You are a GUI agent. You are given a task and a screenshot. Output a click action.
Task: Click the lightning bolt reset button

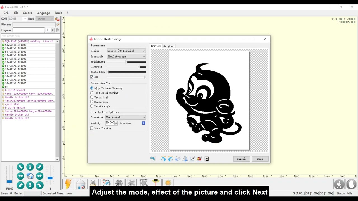[x=68, y=184]
